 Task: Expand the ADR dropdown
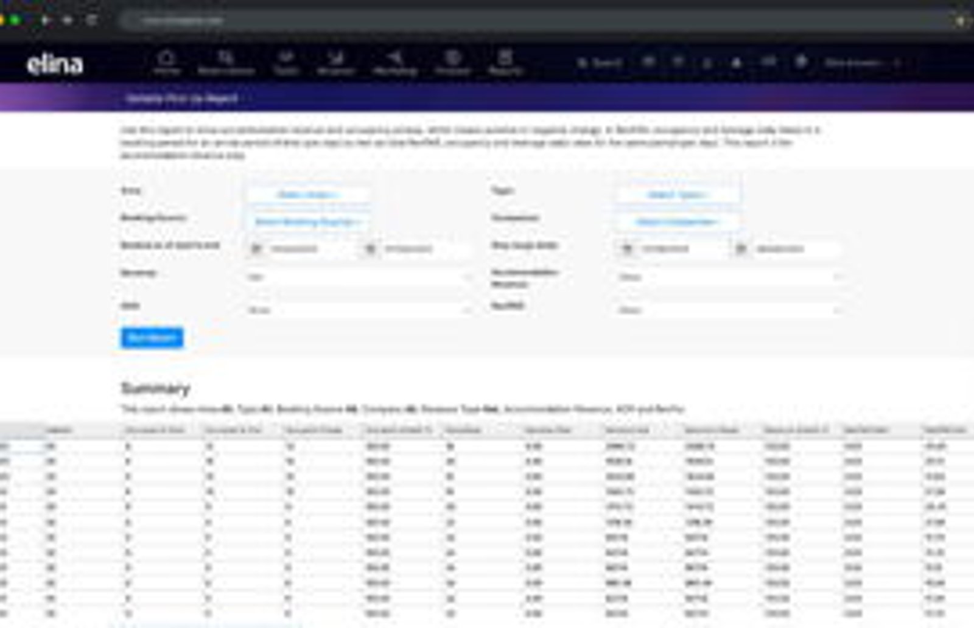[x=360, y=310]
